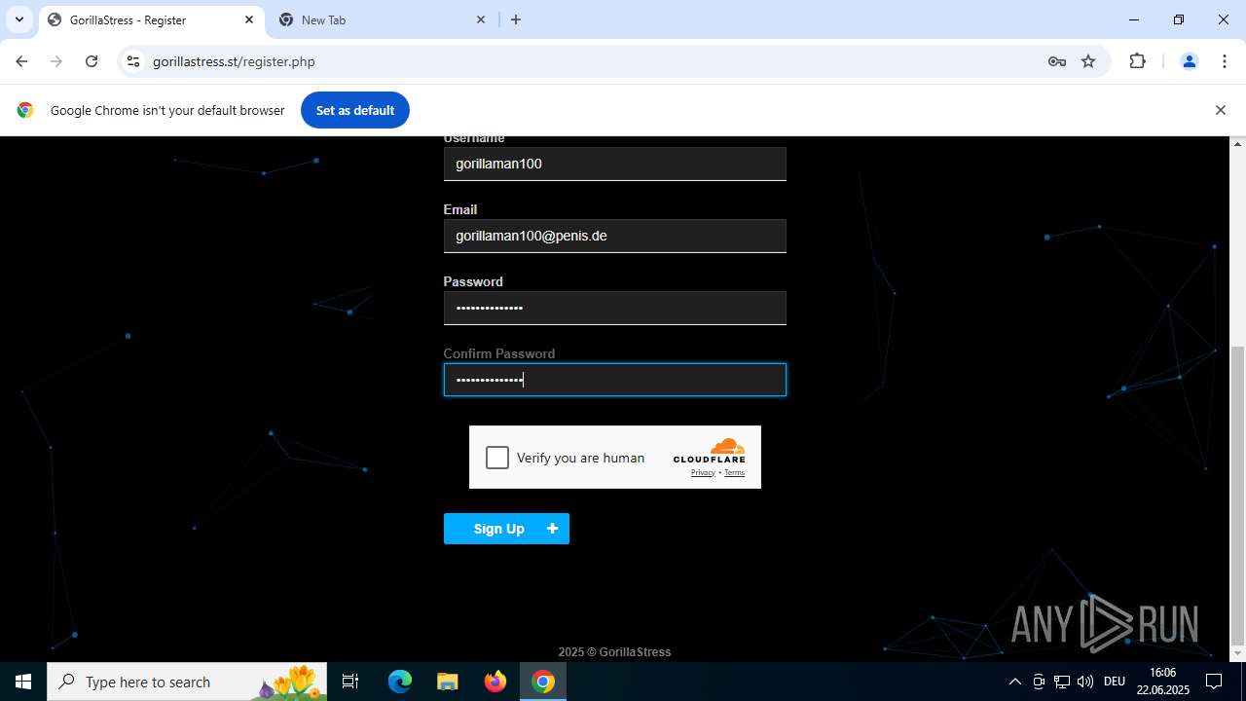Reload the current page
Screen dimensions: 1246x701
click(92, 61)
